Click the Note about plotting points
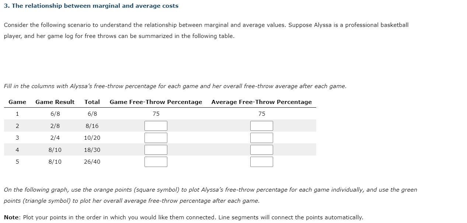Viewport: 467px width, 223px height. [x=184, y=217]
